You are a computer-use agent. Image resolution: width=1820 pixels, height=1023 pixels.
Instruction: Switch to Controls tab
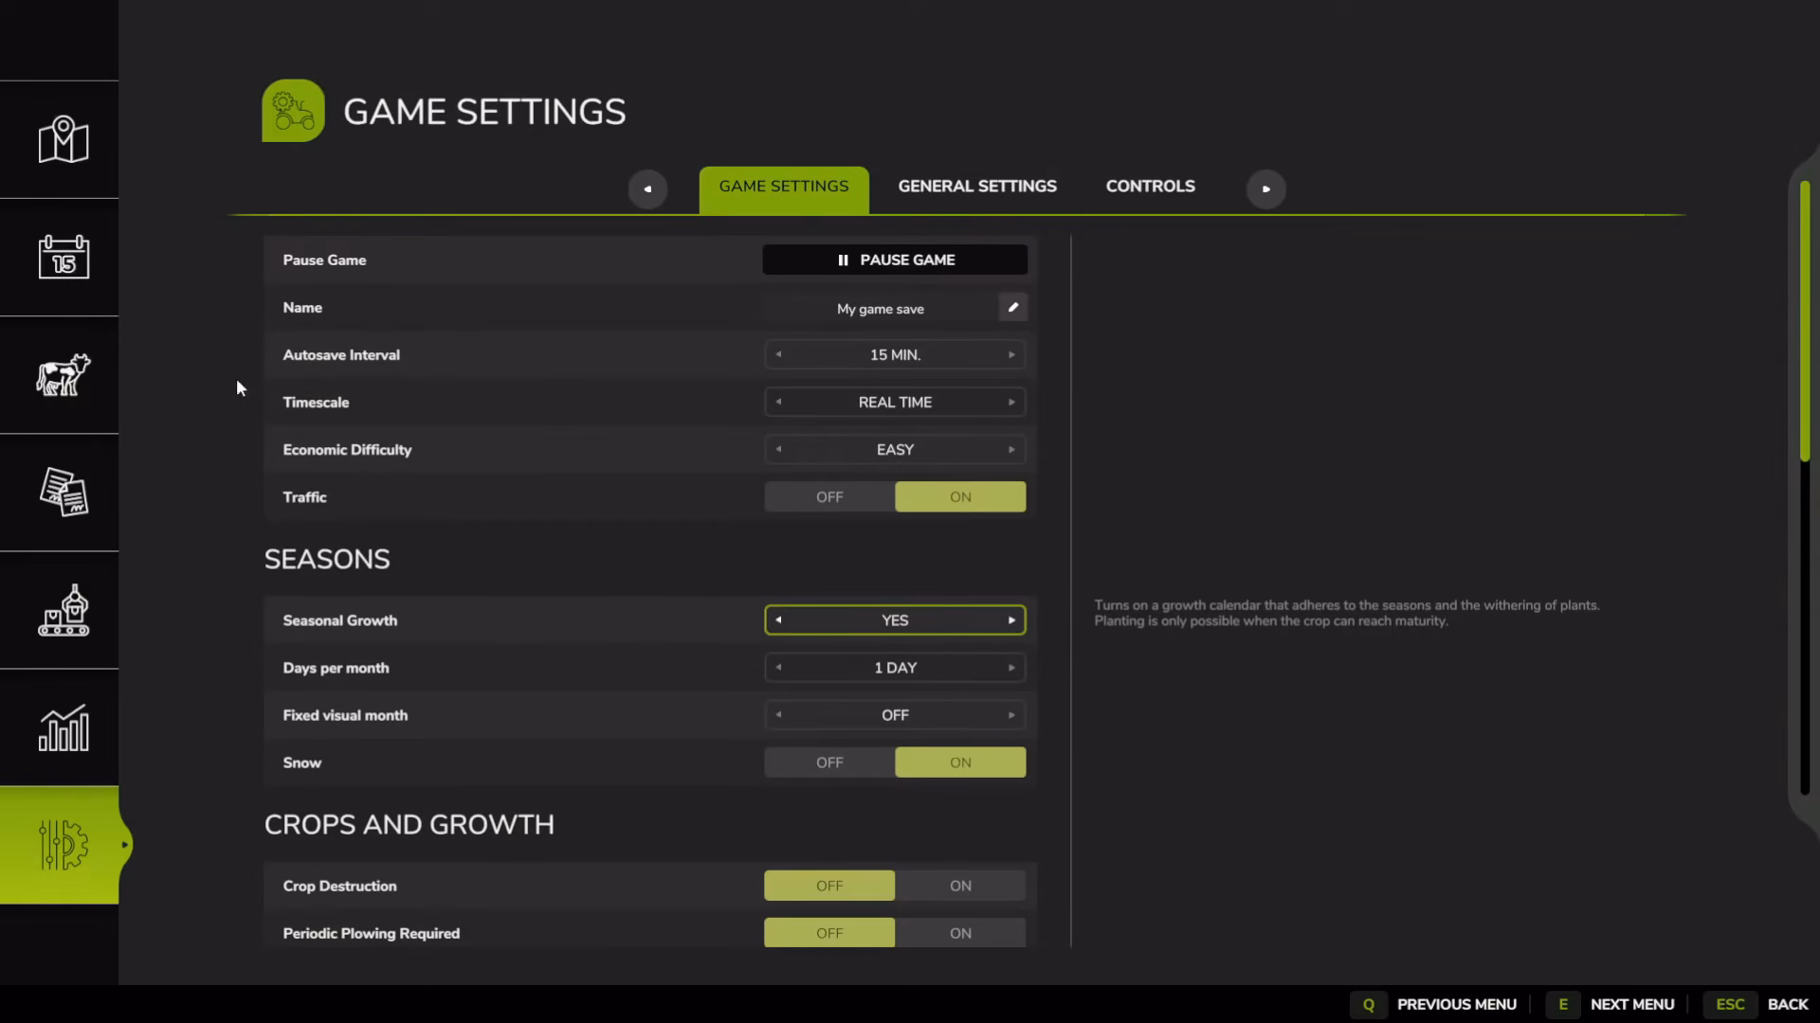click(x=1150, y=187)
